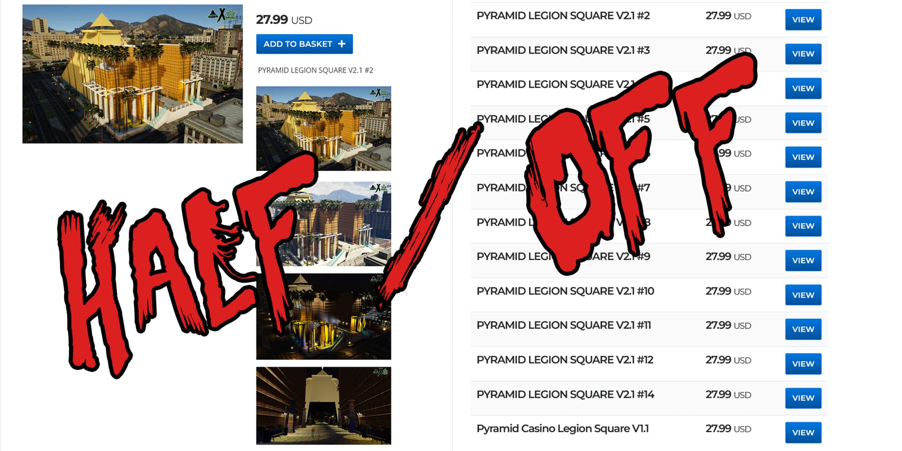View Pyramid Legion Square V2.1 #14
Image resolution: width=902 pixels, height=451 pixels.
point(803,398)
